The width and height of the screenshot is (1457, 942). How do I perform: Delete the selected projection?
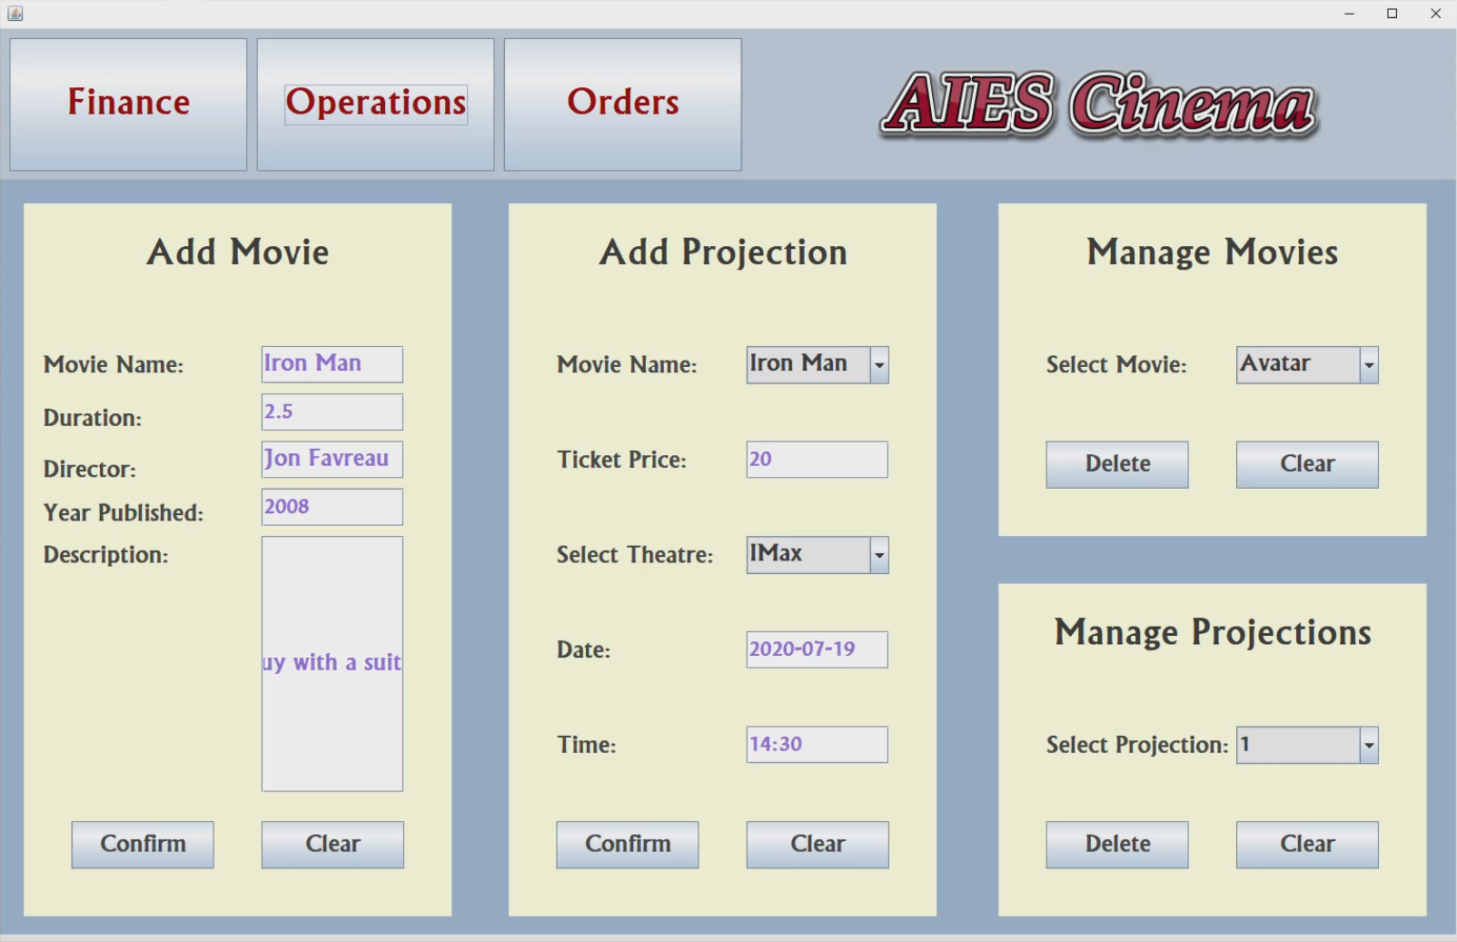pos(1117,845)
